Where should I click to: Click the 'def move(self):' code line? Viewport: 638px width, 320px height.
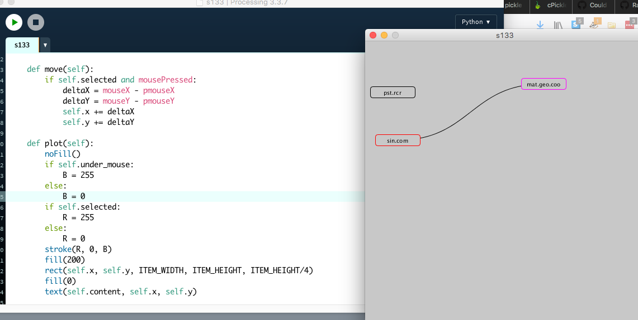click(x=60, y=69)
